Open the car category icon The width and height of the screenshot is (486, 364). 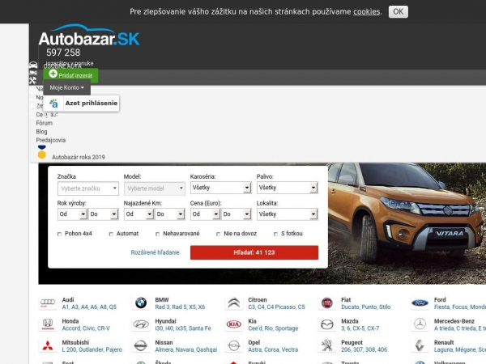coord(33,65)
